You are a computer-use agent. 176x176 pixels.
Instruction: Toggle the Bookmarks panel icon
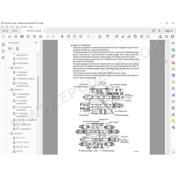click(3, 51)
